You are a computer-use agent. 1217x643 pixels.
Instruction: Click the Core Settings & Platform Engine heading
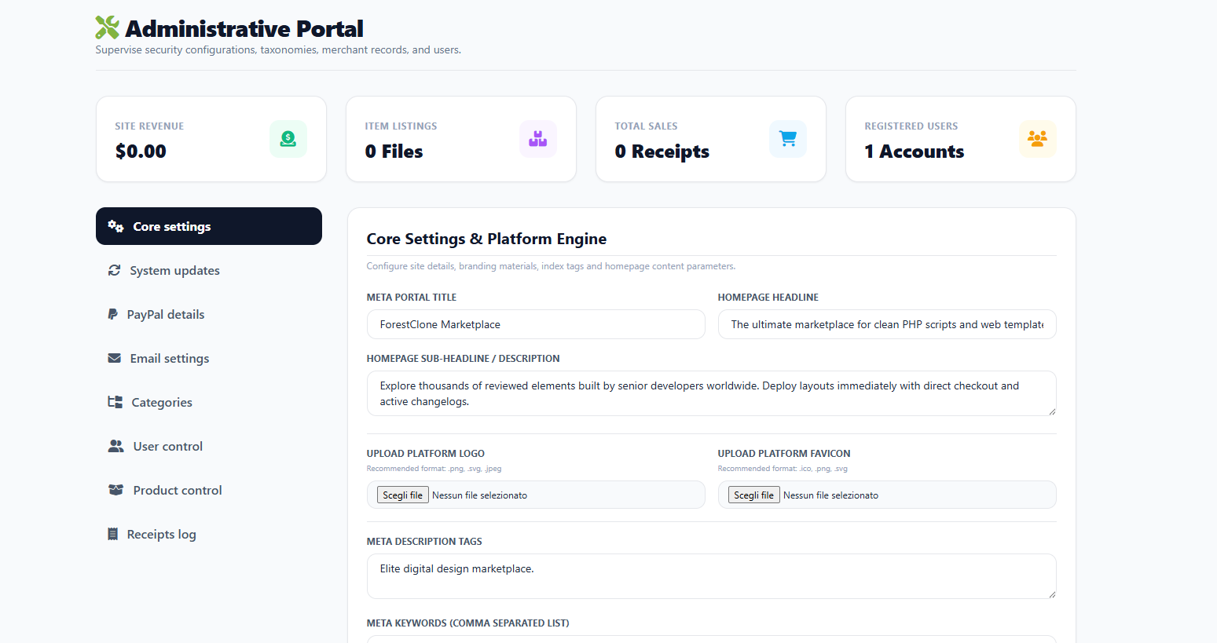[x=486, y=239]
